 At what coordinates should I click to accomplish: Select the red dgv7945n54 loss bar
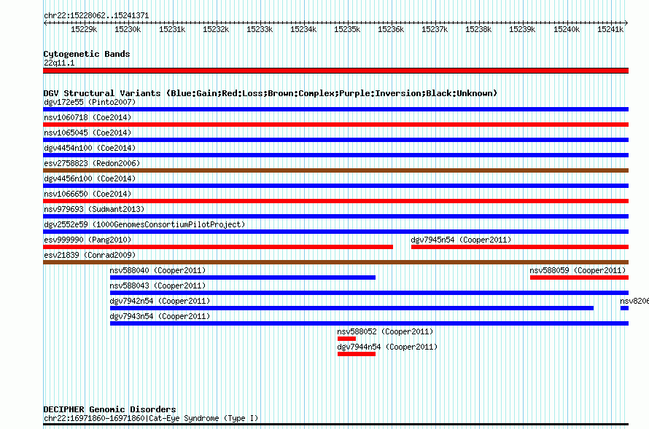pos(520,247)
